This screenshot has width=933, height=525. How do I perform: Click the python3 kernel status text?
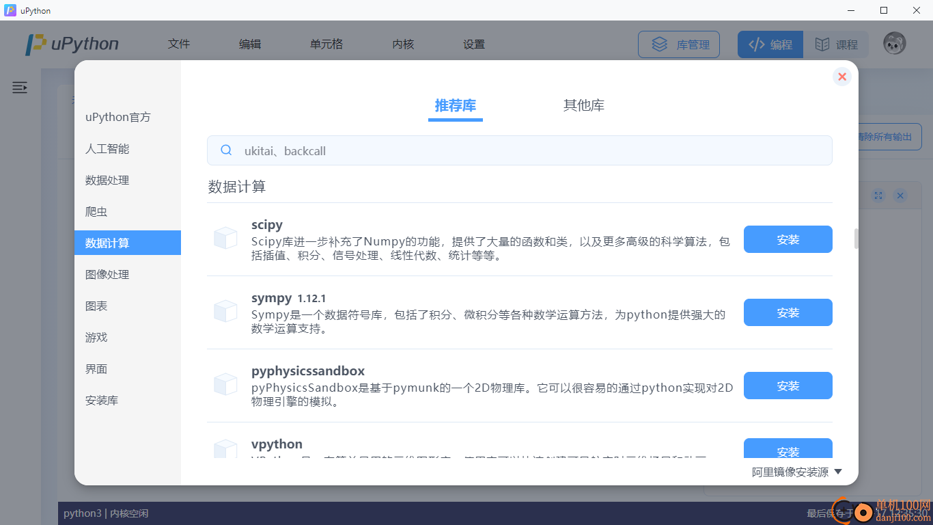[106, 513]
